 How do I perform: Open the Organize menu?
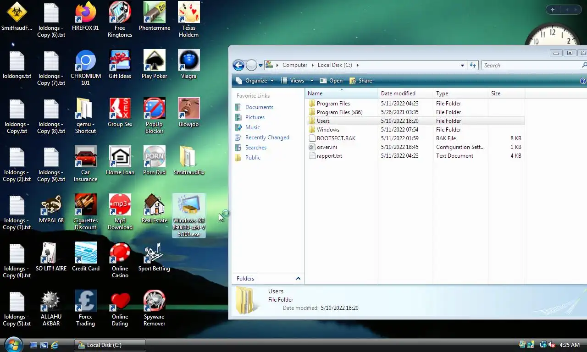pyautogui.click(x=255, y=81)
